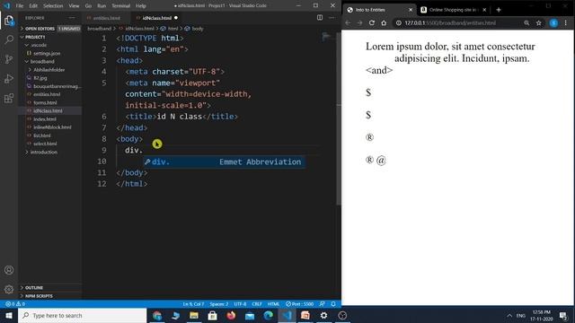
Task: Open the browser profile avatar
Action: [x=553, y=22]
